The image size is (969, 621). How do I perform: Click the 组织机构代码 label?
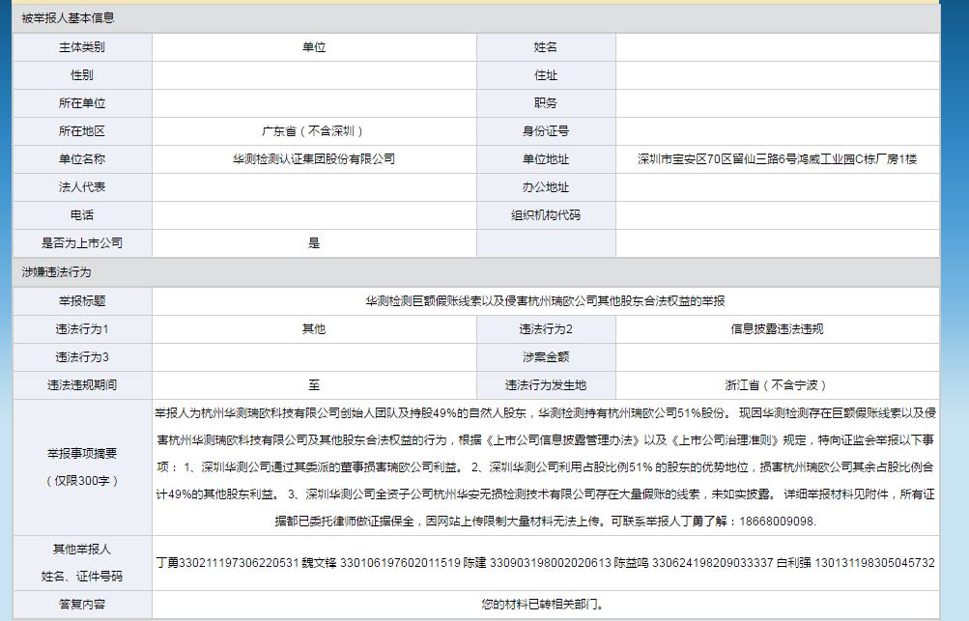click(x=546, y=215)
